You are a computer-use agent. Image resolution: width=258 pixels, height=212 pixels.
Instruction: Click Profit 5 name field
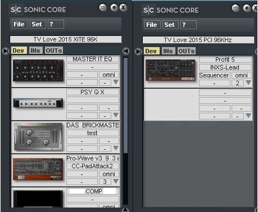225,59
